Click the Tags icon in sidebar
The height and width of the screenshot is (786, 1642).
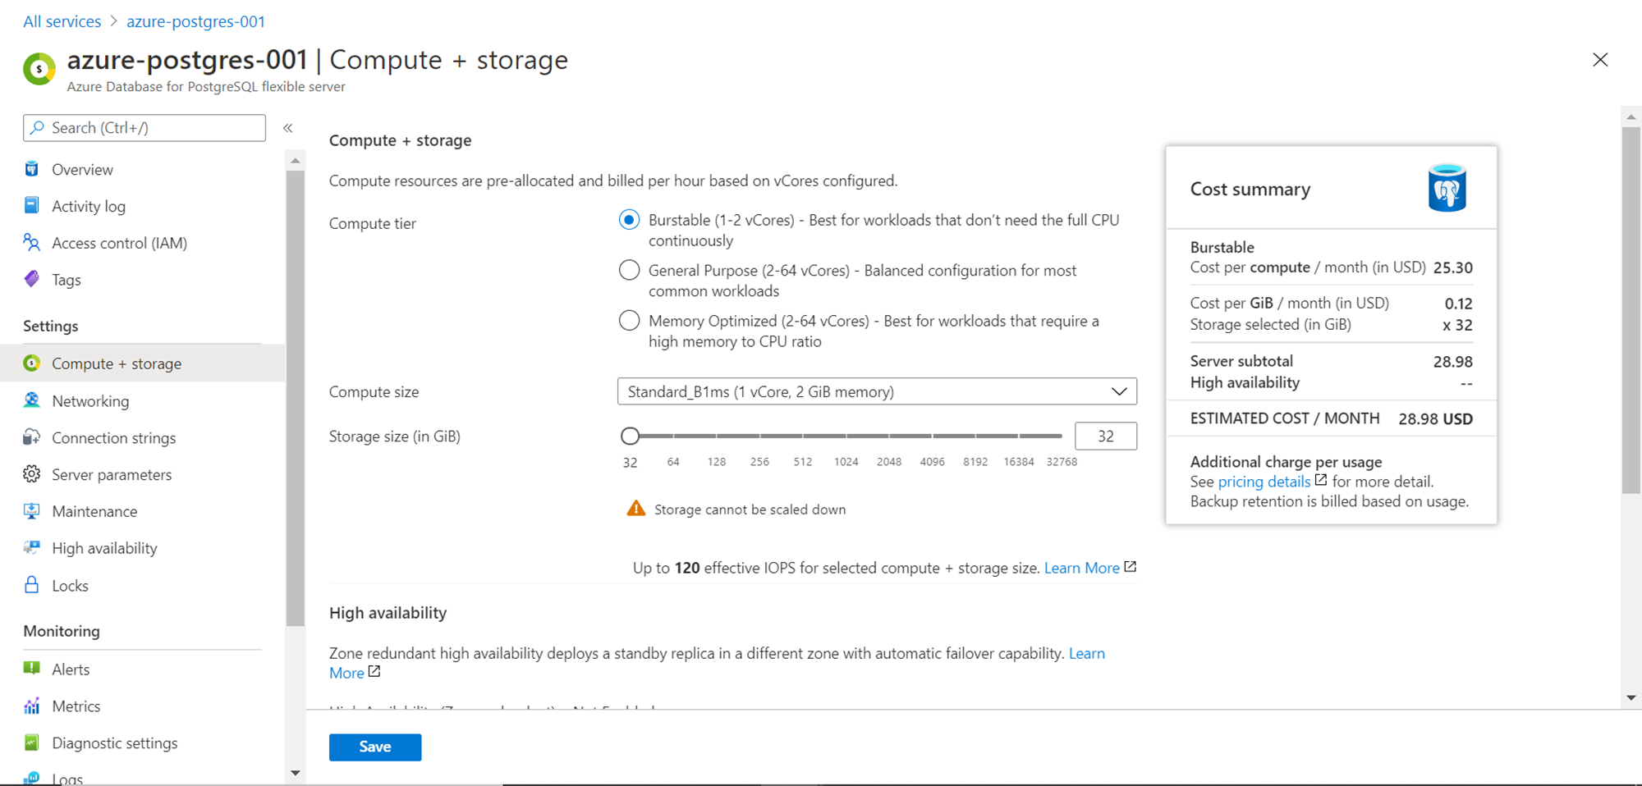(32, 280)
